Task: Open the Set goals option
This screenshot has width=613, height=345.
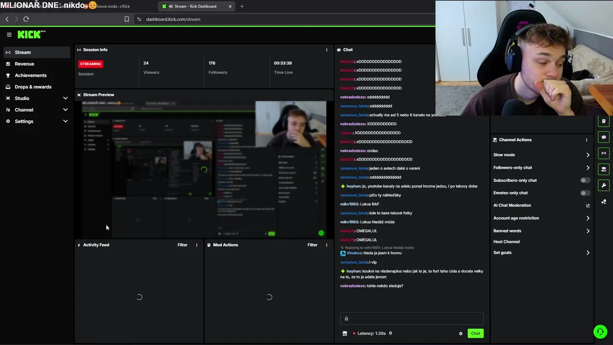Action: 541,253
